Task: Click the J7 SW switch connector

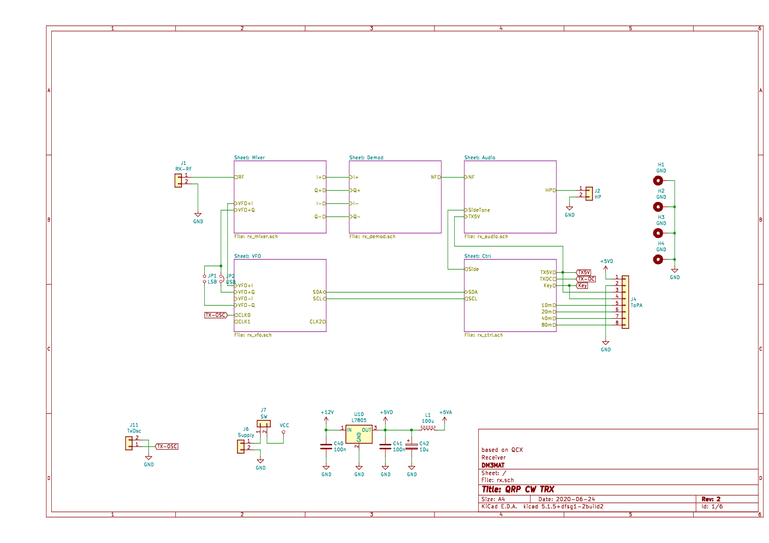Action: coord(263,424)
